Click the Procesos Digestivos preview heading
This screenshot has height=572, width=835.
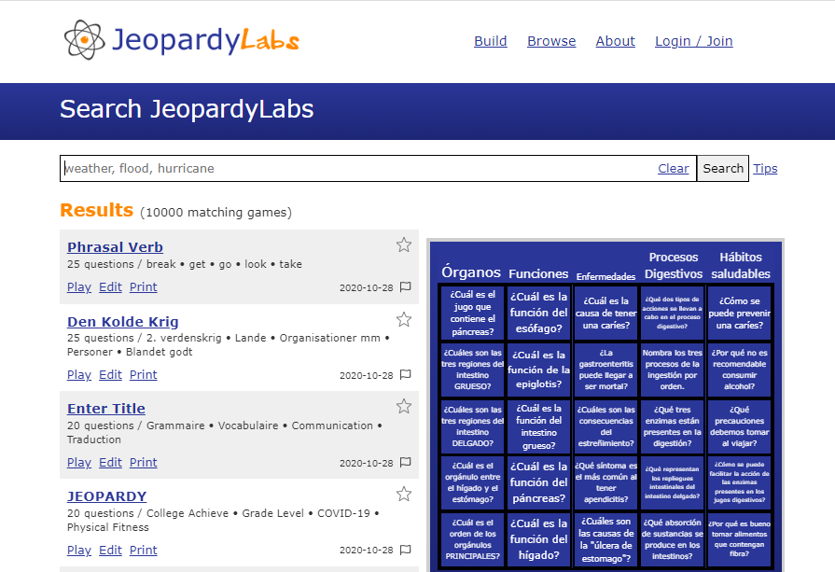pos(674,265)
